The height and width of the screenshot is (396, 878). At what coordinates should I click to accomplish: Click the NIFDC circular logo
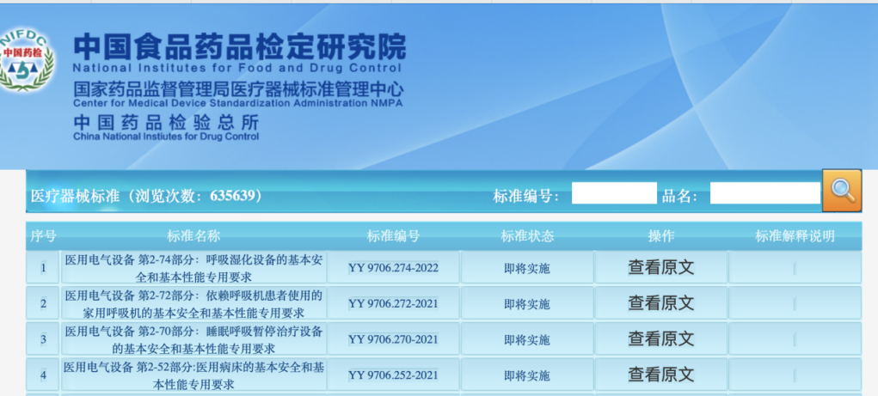(x=27, y=60)
